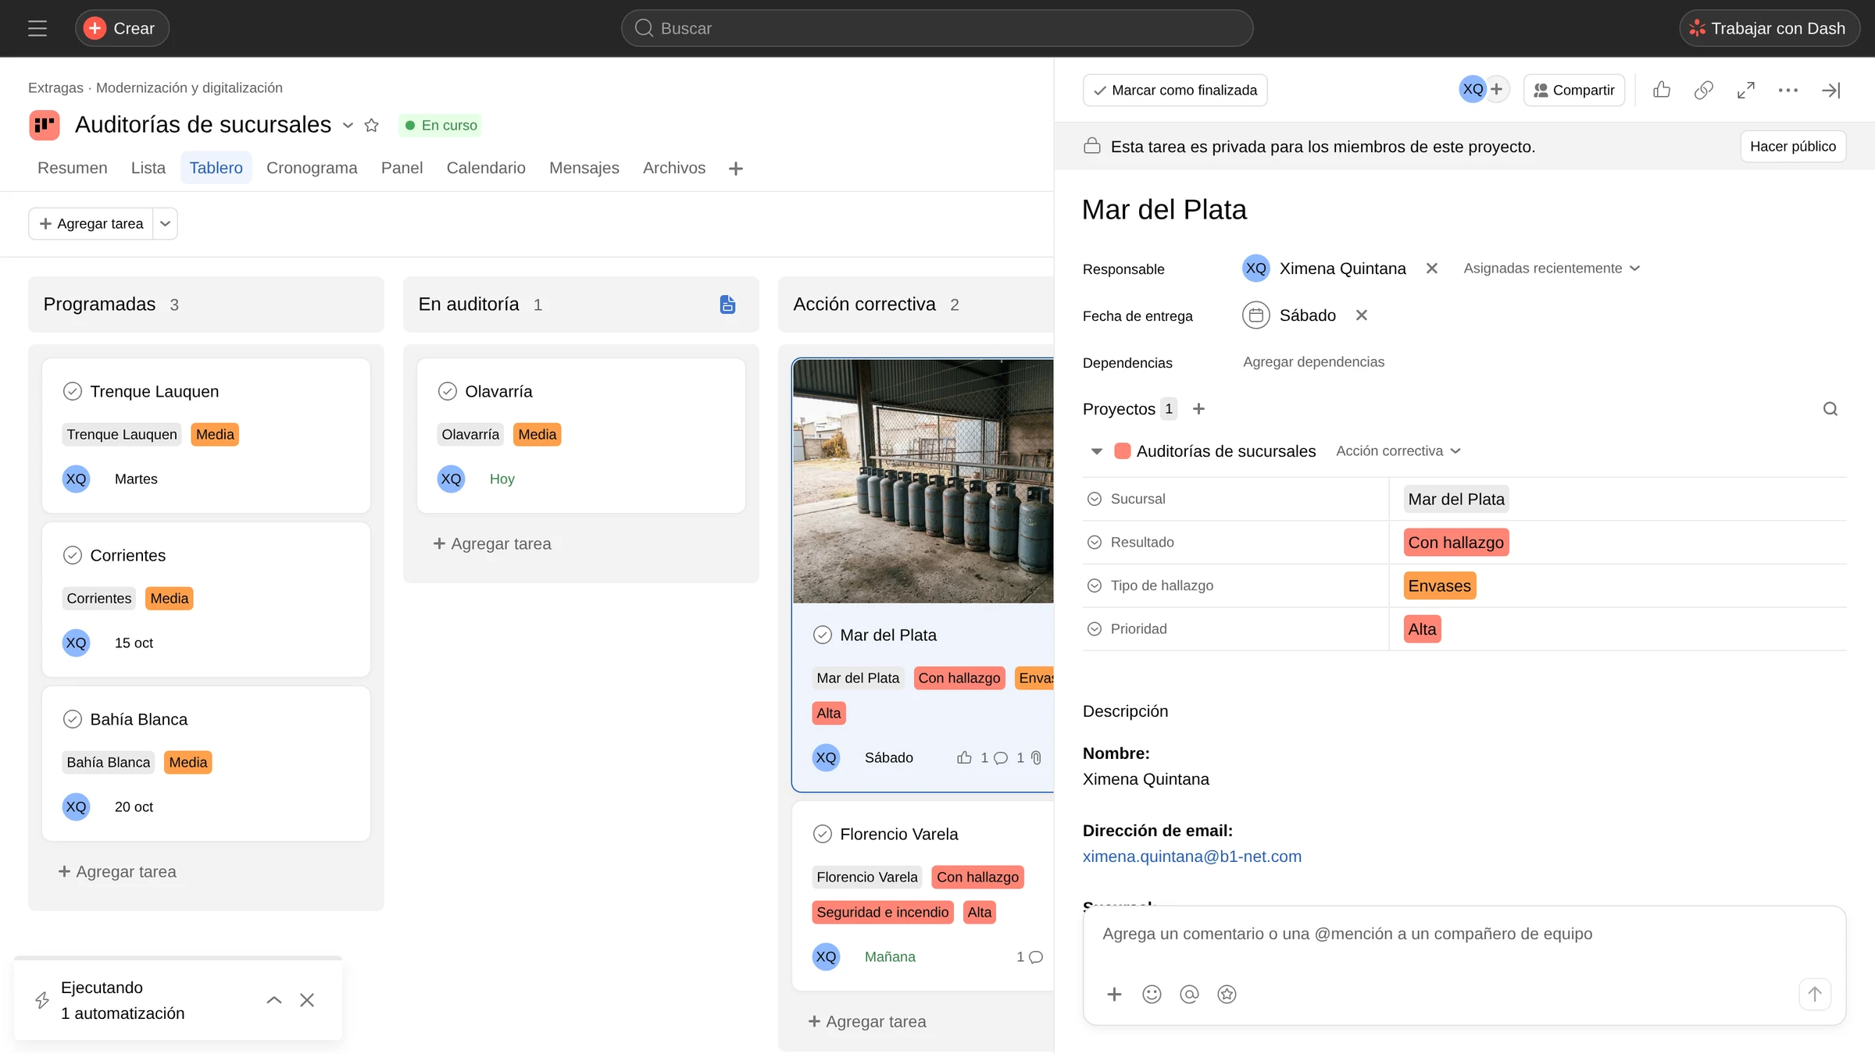This screenshot has height=1054, width=1875.
Task: Like the Mar del Plata task
Action: [1662, 90]
